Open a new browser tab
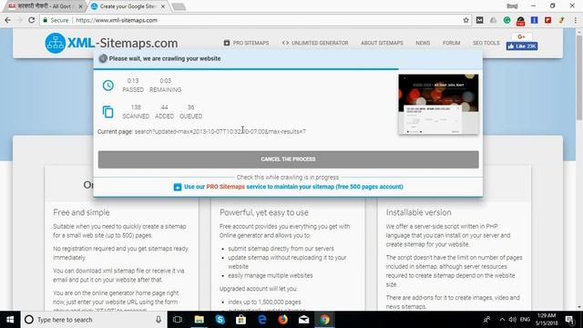The height and width of the screenshot is (328, 583). tap(179, 6)
